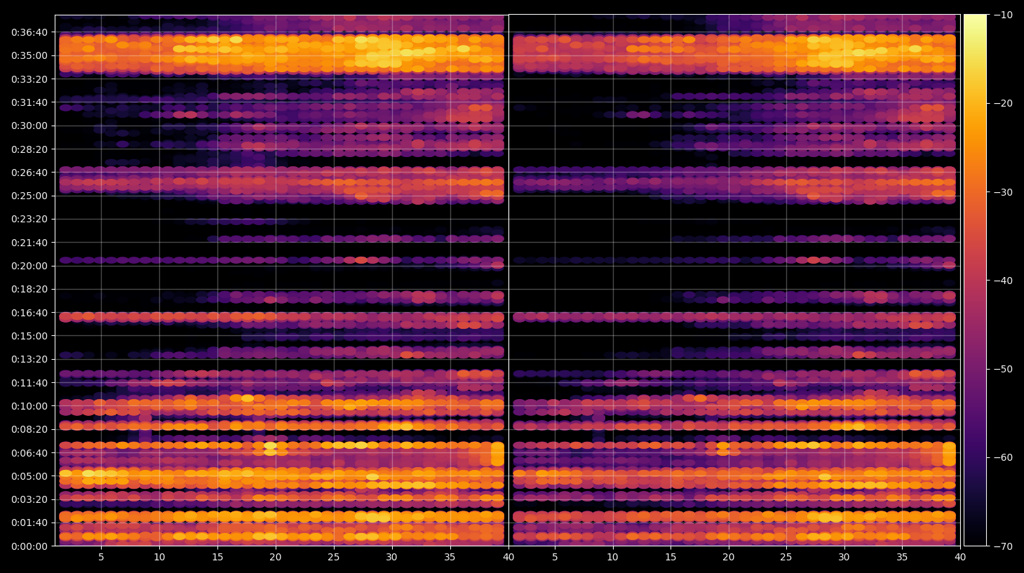Select the −70 value on the colorbar
Screen dimensions: 1024x573
coord(1004,546)
